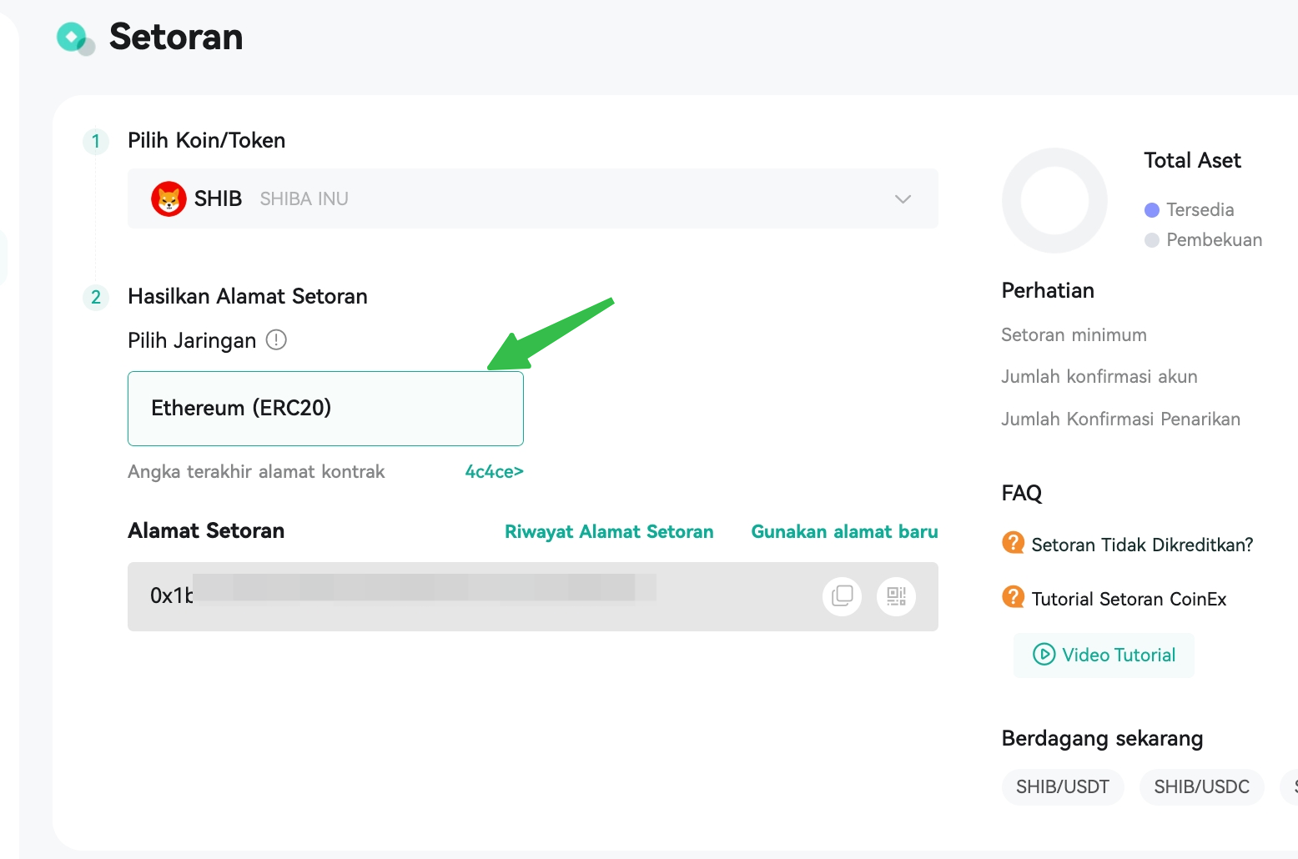This screenshot has width=1298, height=859.
Task: Open the Video Tutorial button
Action: (1104, 655)
